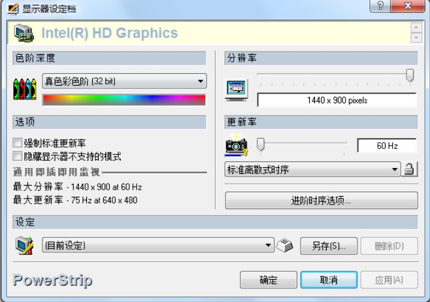Click the eraser icon beside profile dropdown
Viewport: 430px width, 302px height.
[285, 245]
